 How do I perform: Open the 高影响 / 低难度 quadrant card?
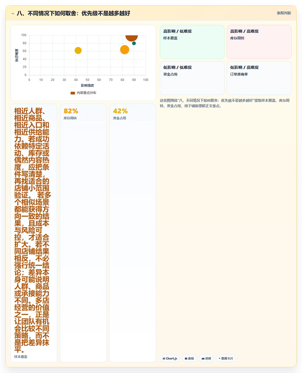[192, 42]
